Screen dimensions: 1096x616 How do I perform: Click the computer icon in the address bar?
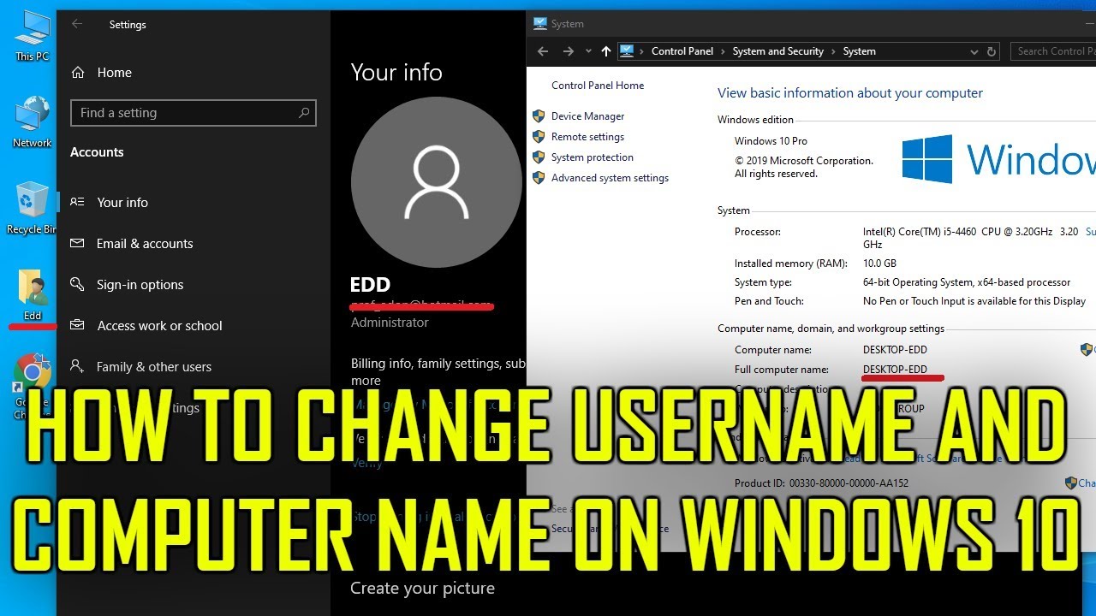click(x=627, y=51)
